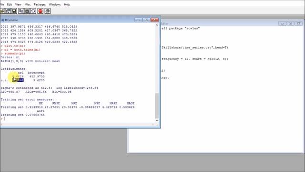
Task: Click the 'pi = auto.arima(xi)' command line
Action: [20, 50]
